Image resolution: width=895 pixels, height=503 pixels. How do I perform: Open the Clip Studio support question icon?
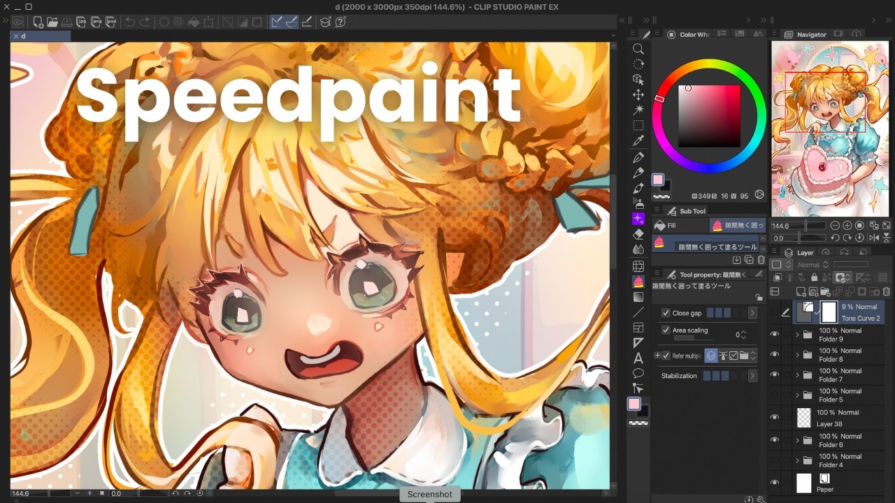click(x=341, y=22)
